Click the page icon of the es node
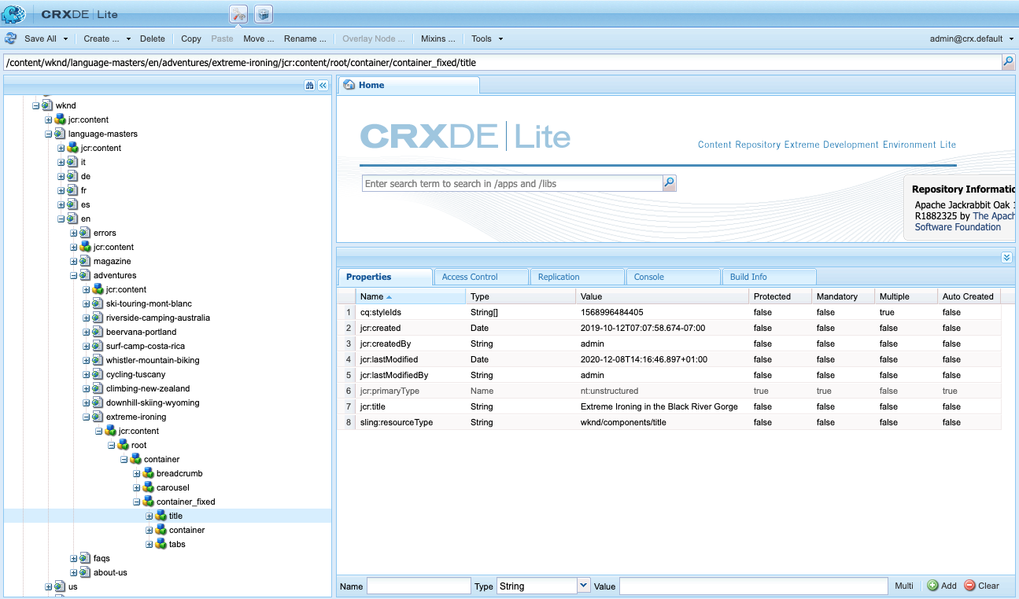1019x599 pixels. [72, 204]
